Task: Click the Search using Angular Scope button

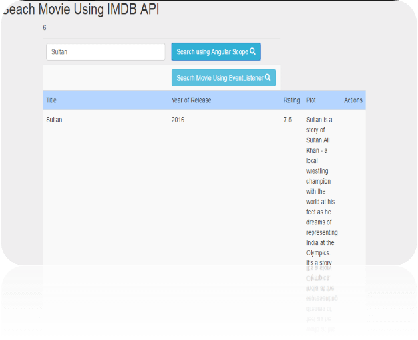Action: [x=216, y=51]
